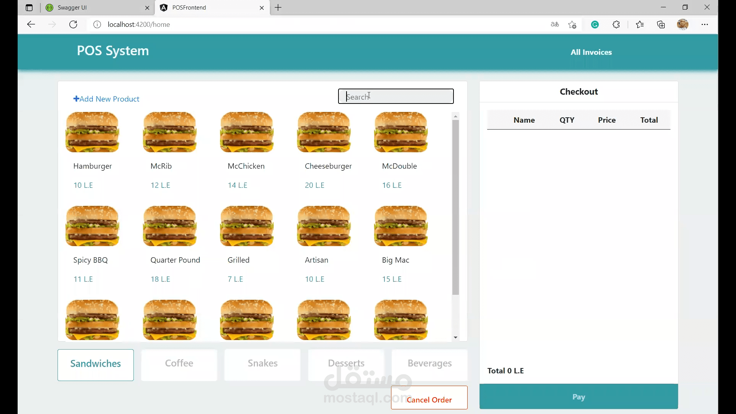The image size is (736, 414).
Task: Click the McRib product name
Action: pos(161,166)
